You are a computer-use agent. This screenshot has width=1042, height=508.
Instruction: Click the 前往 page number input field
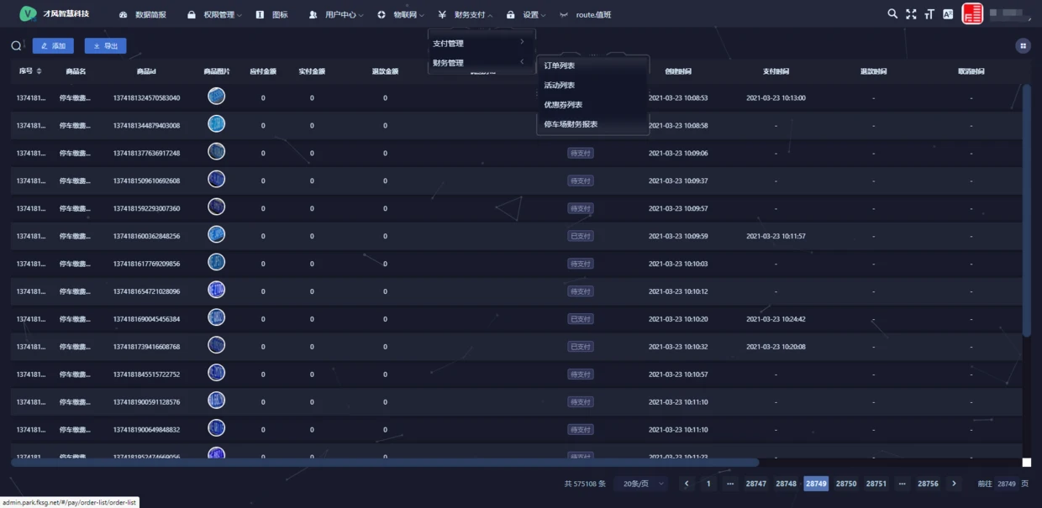click(x=1007, y=484)
